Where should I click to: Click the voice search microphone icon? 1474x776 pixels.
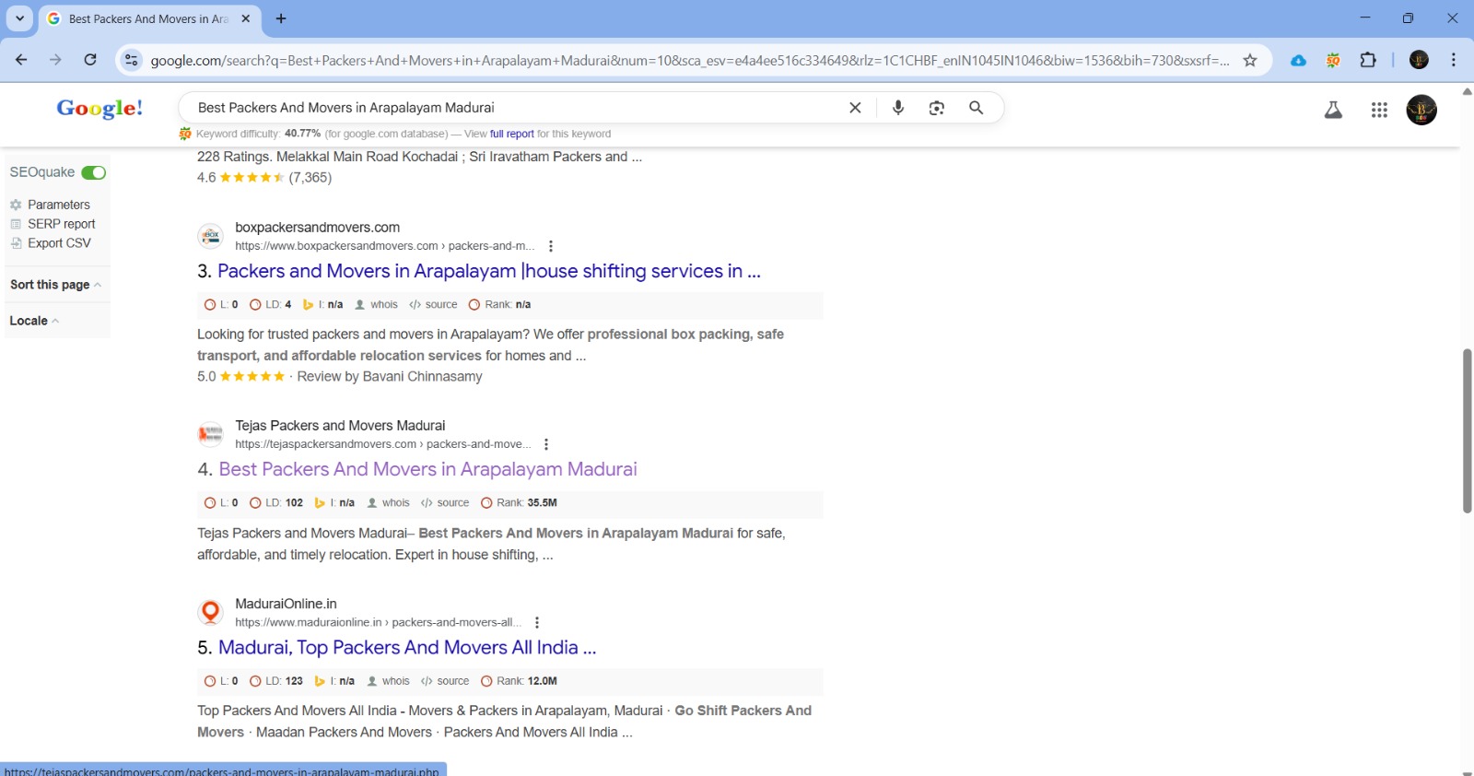click(897, 108)
